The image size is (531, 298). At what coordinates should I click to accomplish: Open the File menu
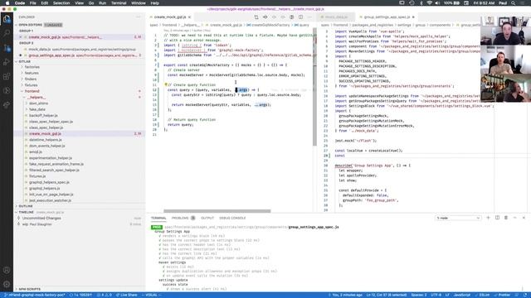click(33, 3)
